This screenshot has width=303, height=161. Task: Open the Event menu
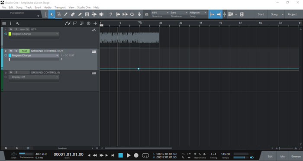coord(38,7)
